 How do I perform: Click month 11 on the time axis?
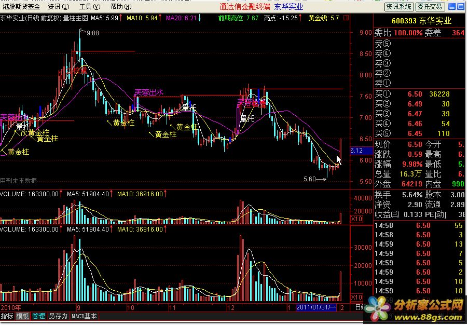[172, 307]
